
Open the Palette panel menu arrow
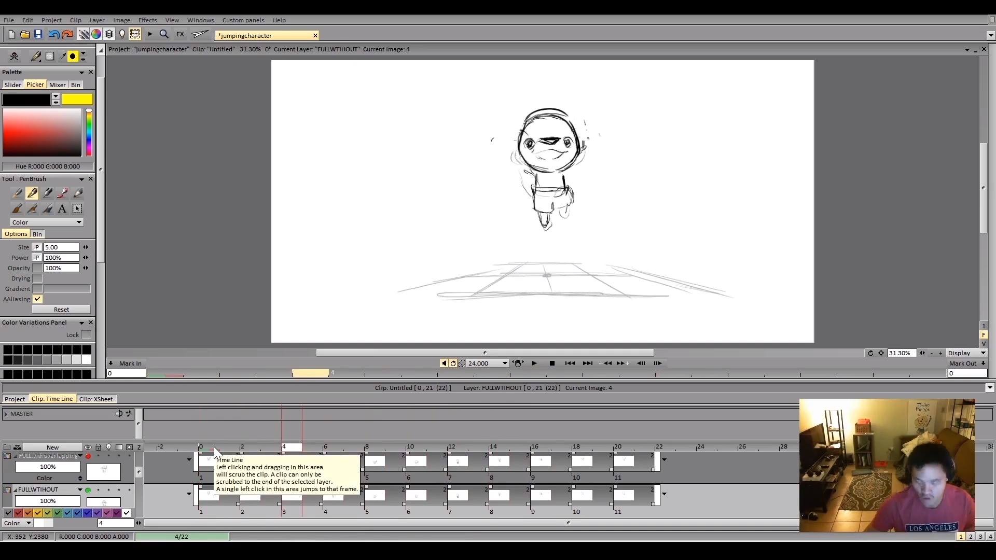pos(81,72)
